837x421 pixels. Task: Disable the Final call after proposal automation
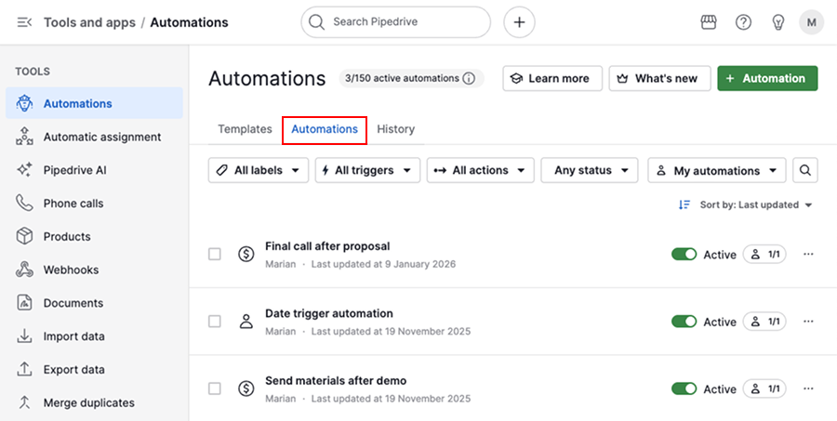coord(684,255)
